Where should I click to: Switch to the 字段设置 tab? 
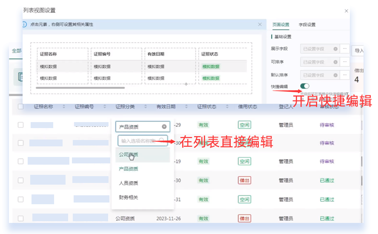tap(307, 25)
